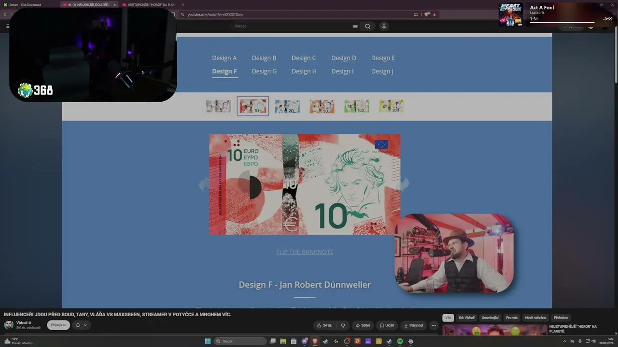Choose the 50 euro banknote thumbnail
Image resolution: width=618 pixels, height=347 pixels.
point(322,106)
